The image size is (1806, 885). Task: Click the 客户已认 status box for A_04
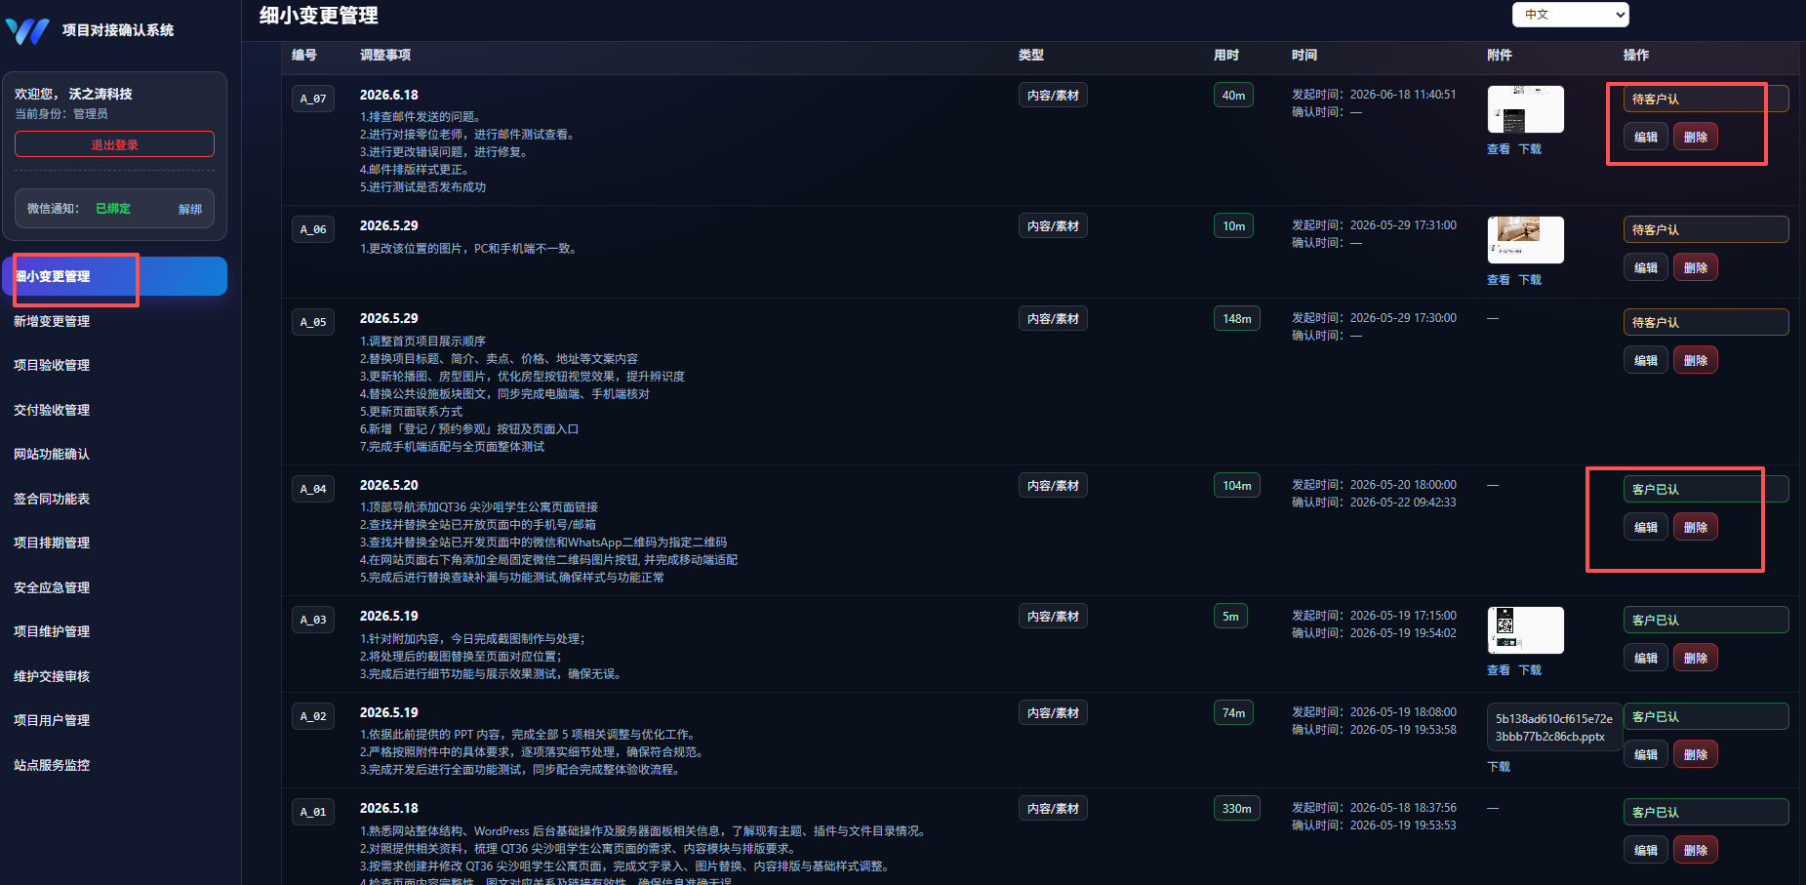(1706, 489)
